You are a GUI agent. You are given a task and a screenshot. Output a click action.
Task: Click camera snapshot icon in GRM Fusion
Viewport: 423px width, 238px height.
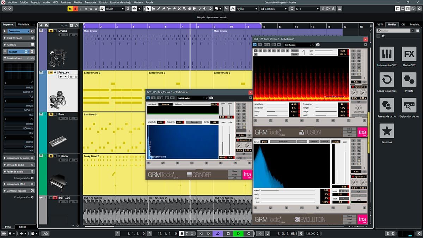pos(318,45)
